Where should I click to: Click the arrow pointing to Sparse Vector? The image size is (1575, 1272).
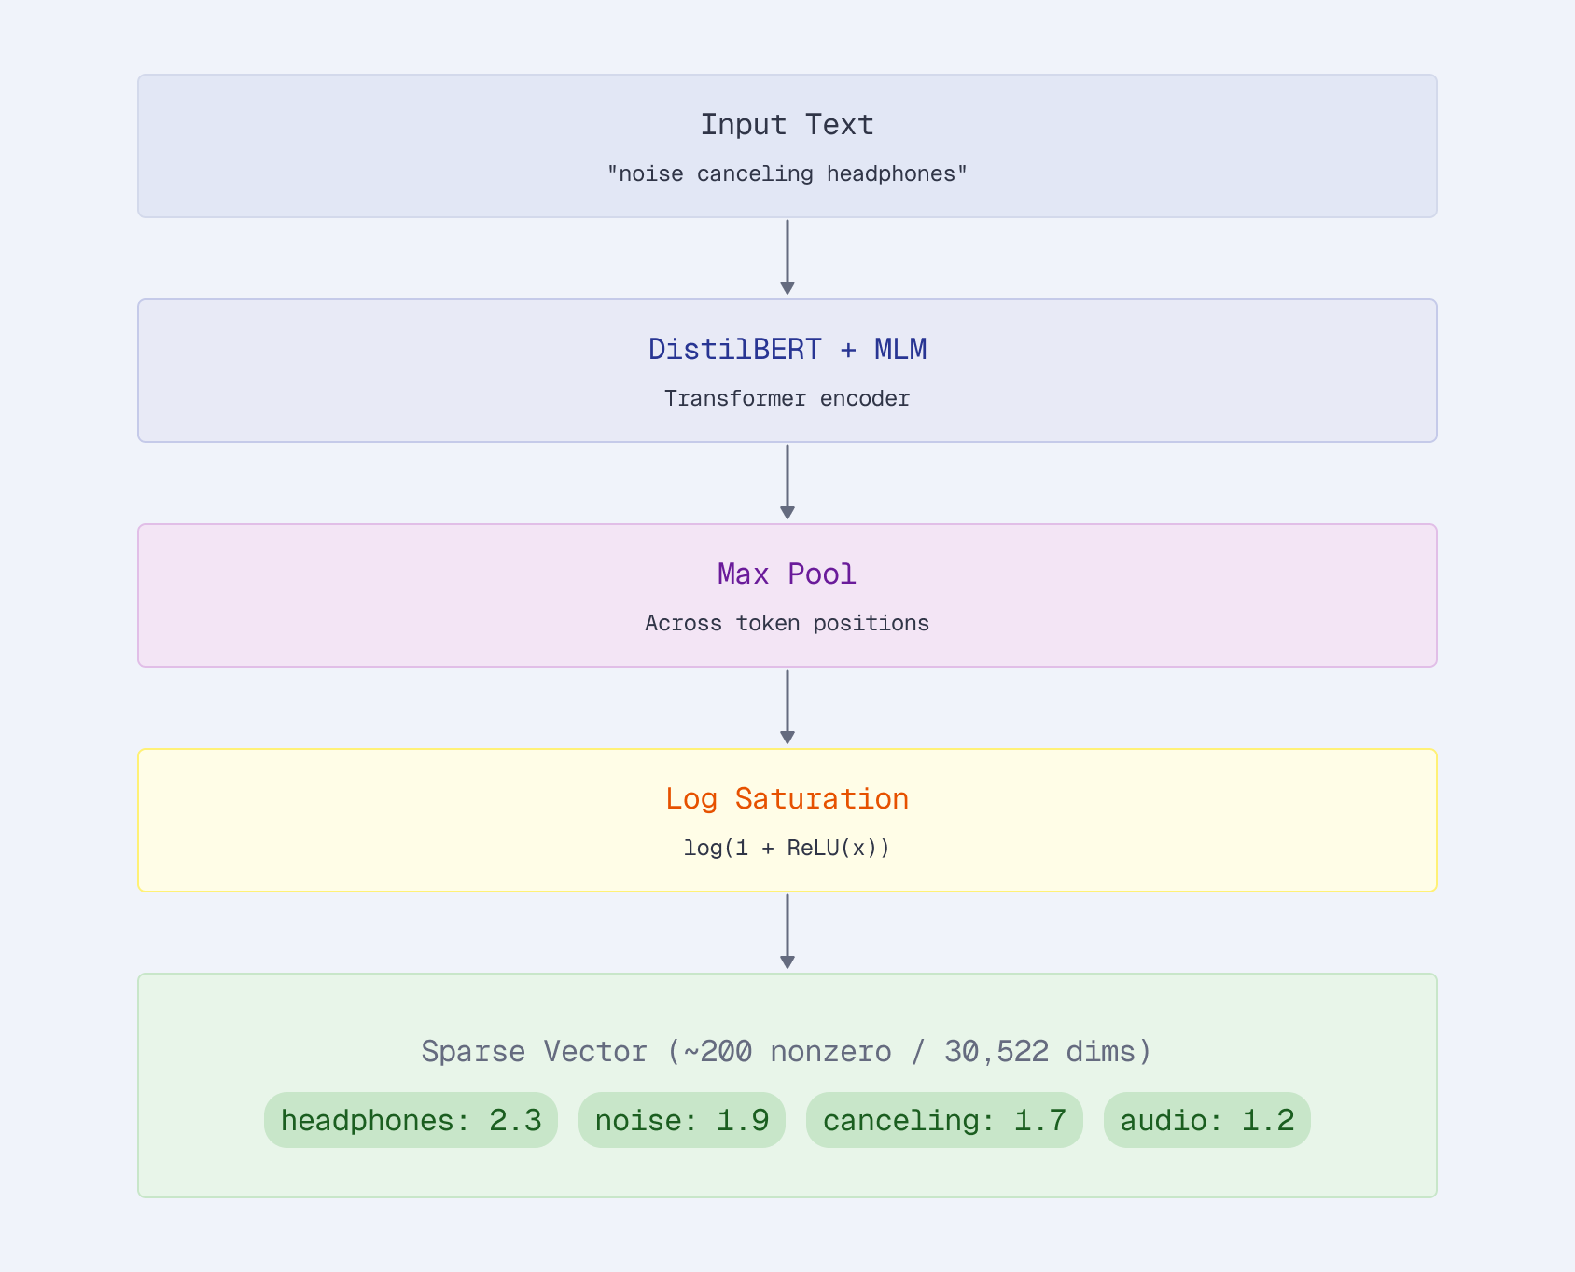point(787,933)
